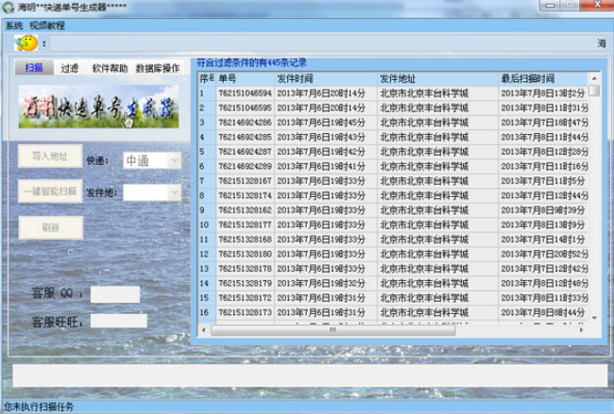Click the 刷新 button
Screen dimensions: 614x414
[50, 227]
